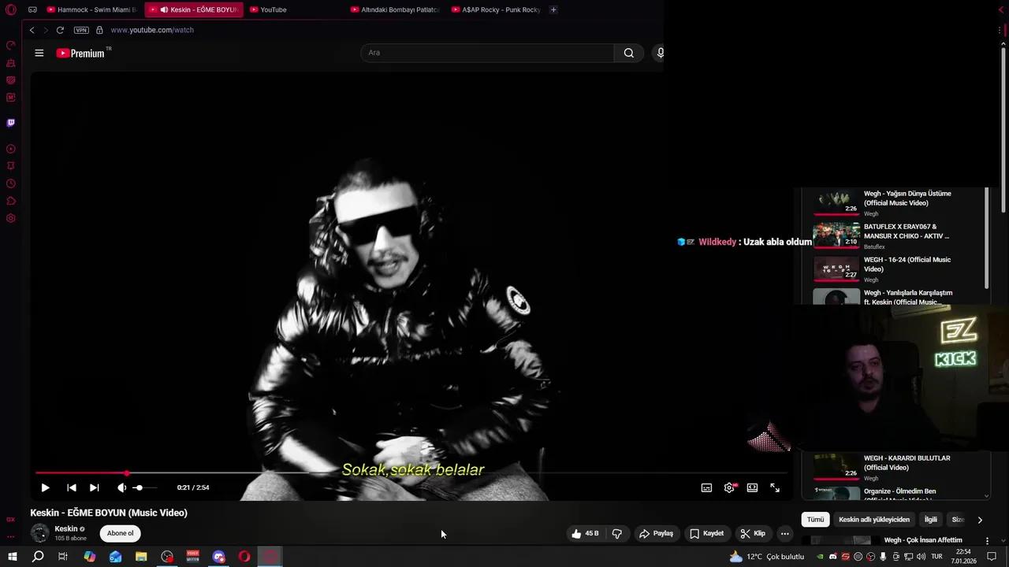Click the YouTube search magnifier button
This screenshot has width=1009, height=567.
[x=628, y=53]
